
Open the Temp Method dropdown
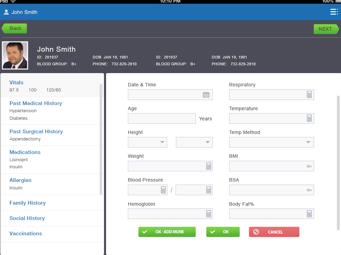(x=271, y=142)
